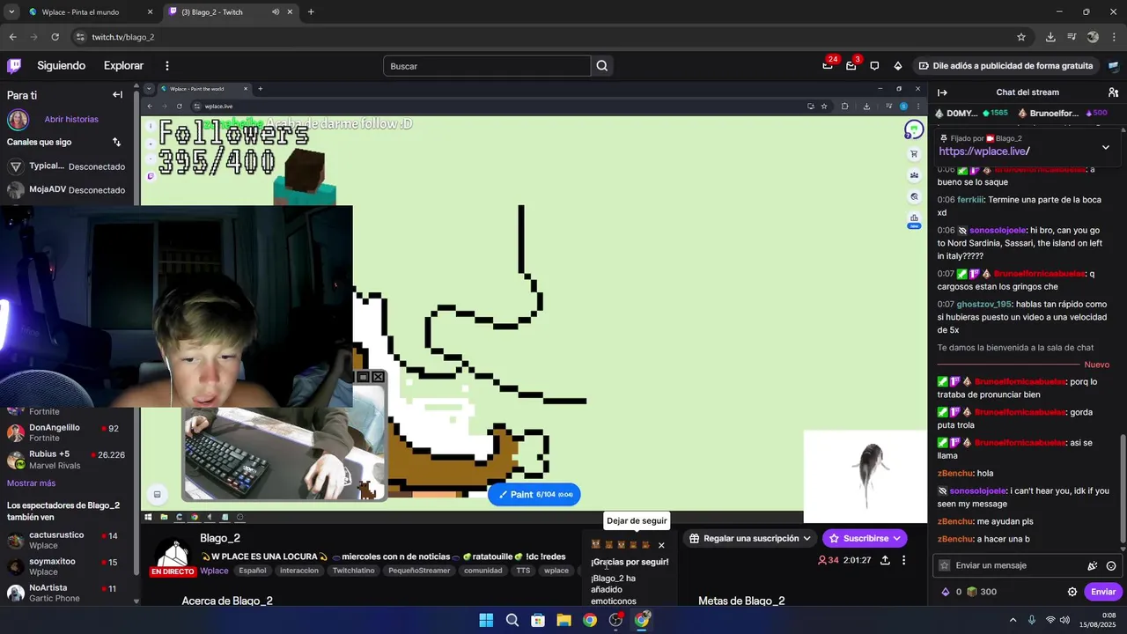Open Chrome tab search dropdown arrow
The width and height of the screenshot is (1127, 634).
[11, 12]
